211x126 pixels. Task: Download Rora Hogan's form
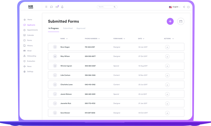pyautogui.click(x=167, y=47)
